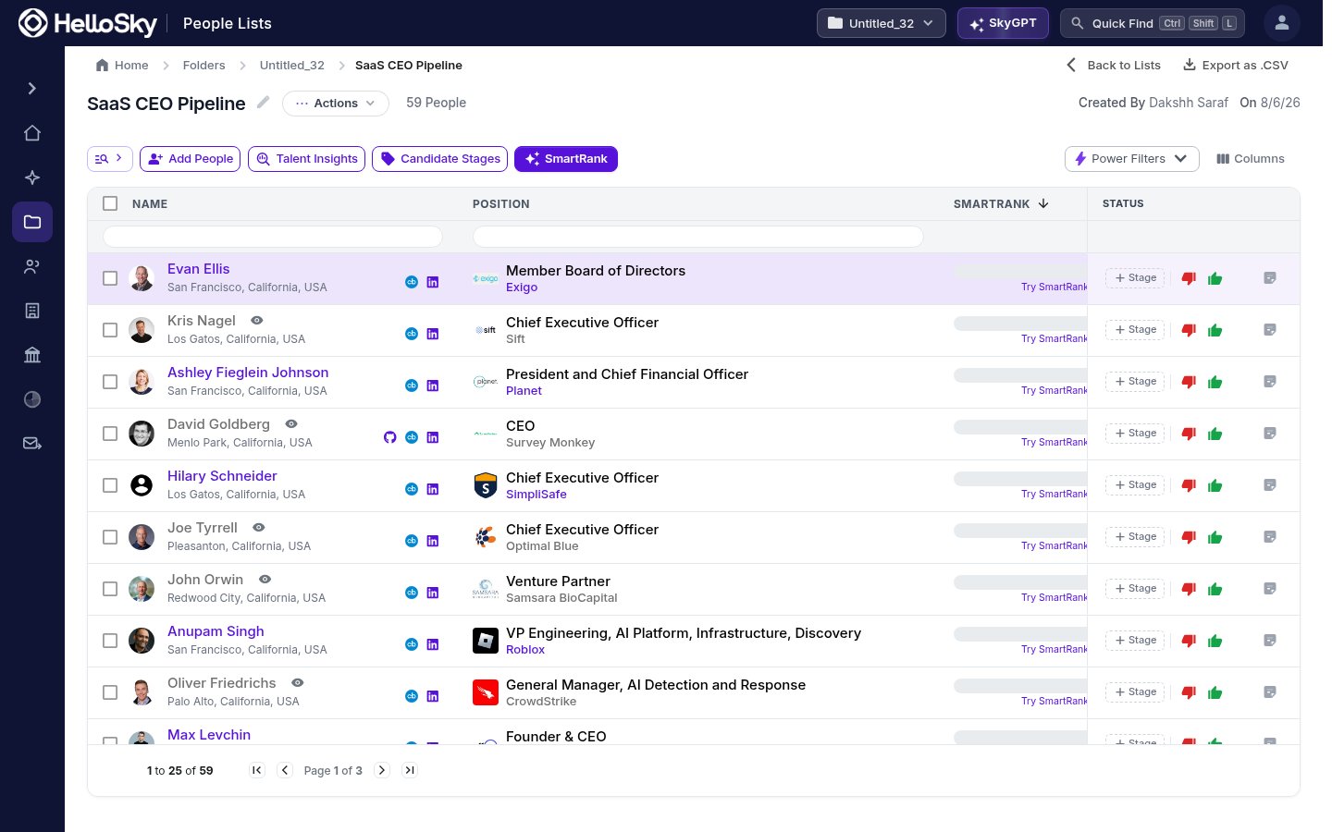Open the Actions dropdown menu
The height and width of the screenshot is (832, 1332).
coord(336,104)
